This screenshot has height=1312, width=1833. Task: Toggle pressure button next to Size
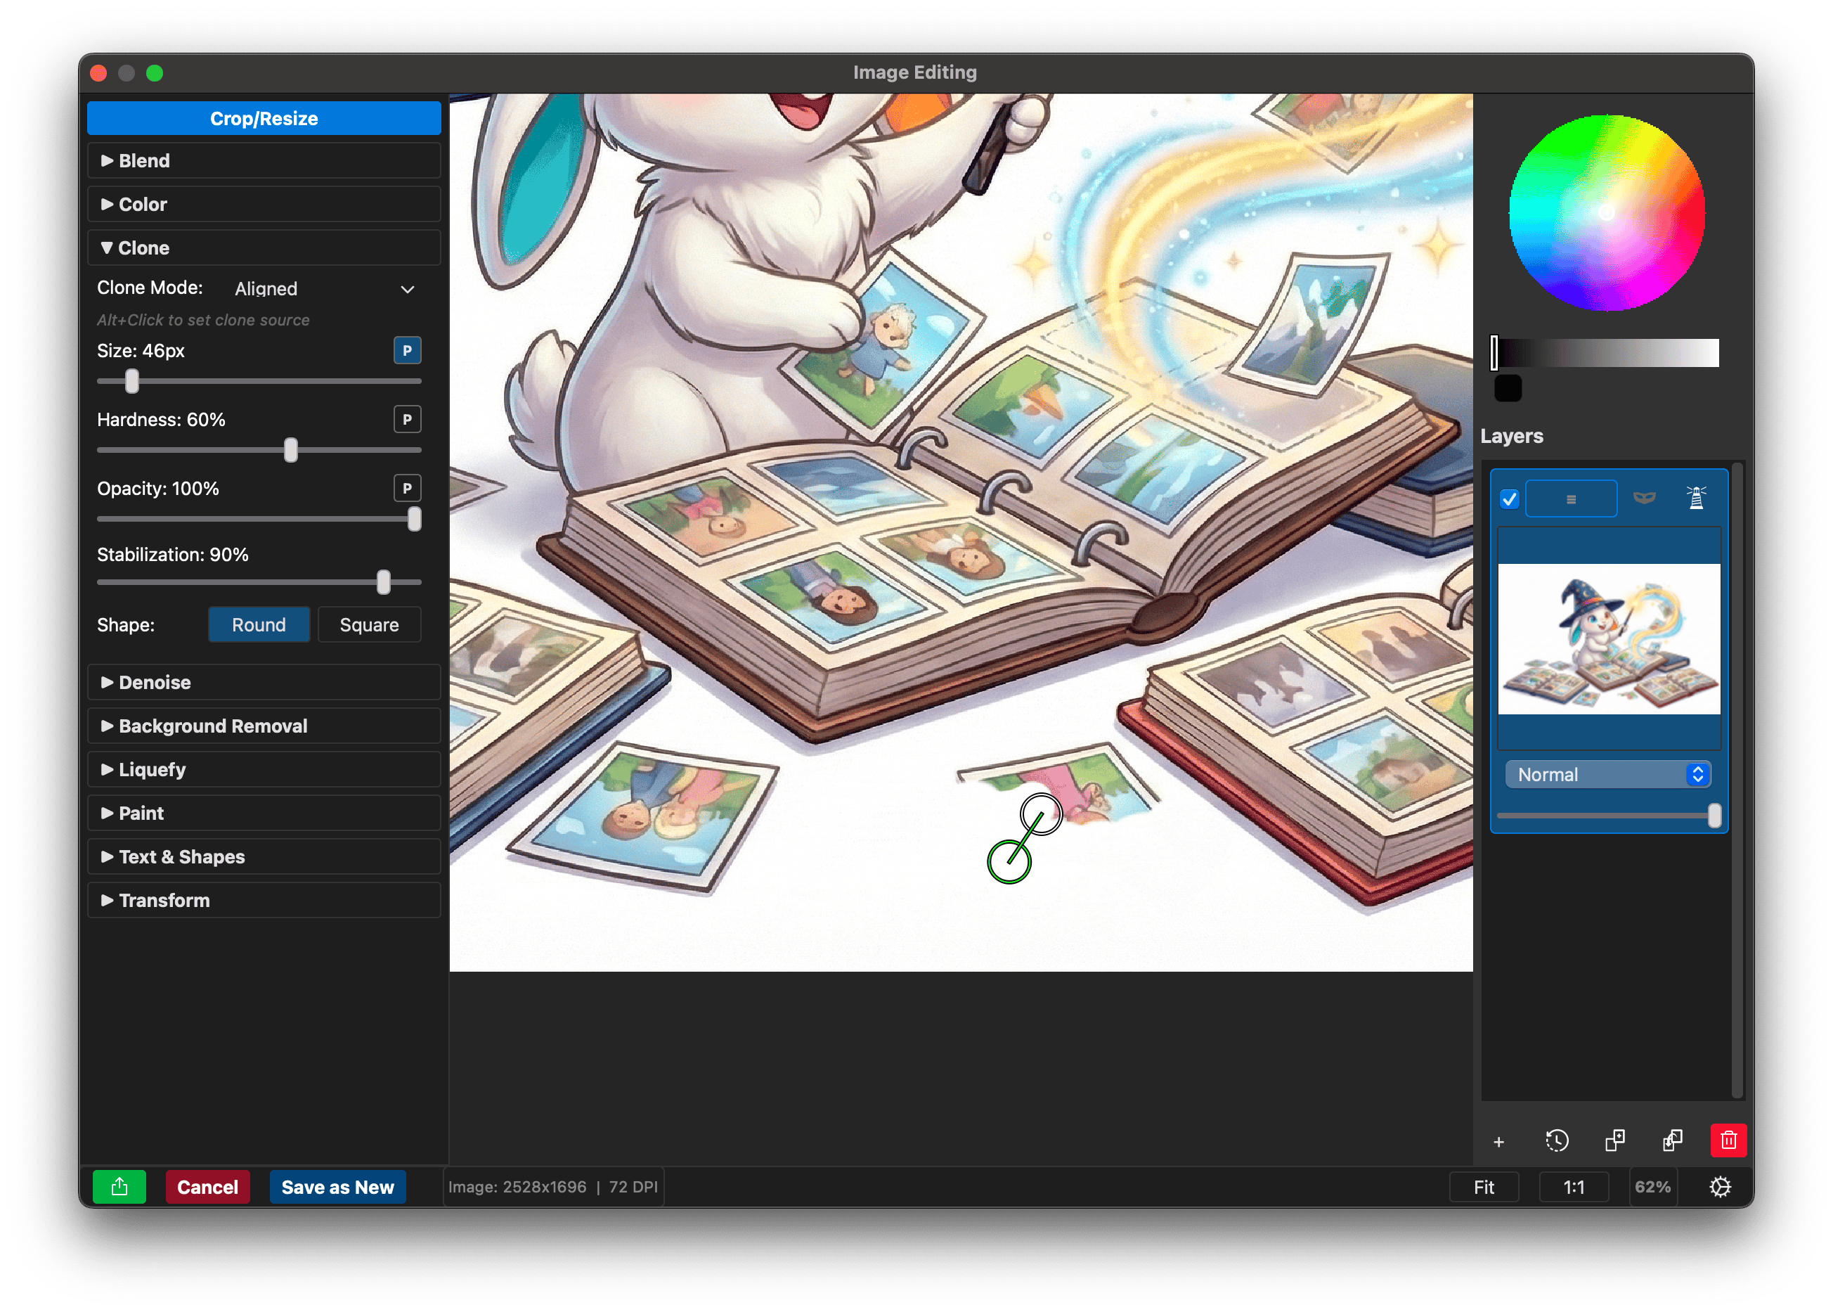point(407,351)
